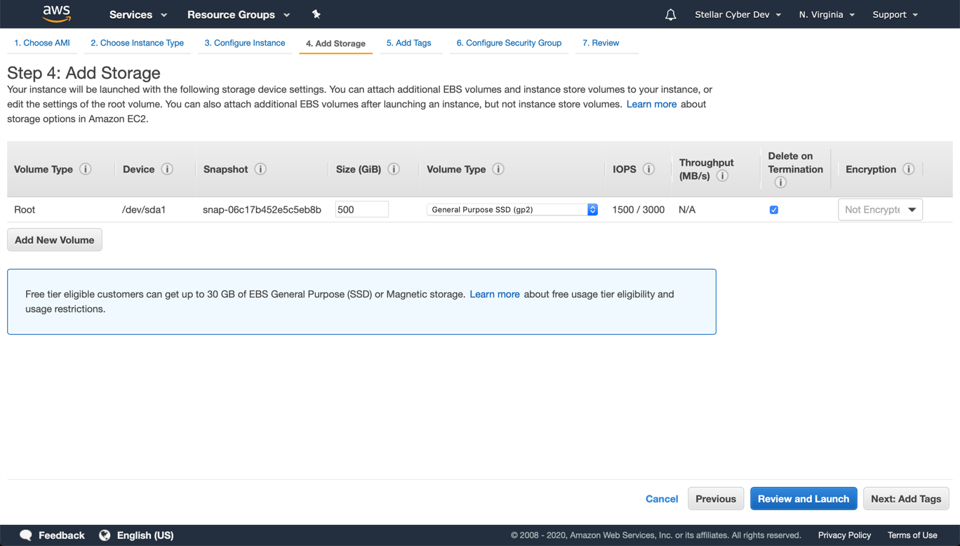
Task: Click the pin shortcuts icon in navbar
Action: click(316, 14)
